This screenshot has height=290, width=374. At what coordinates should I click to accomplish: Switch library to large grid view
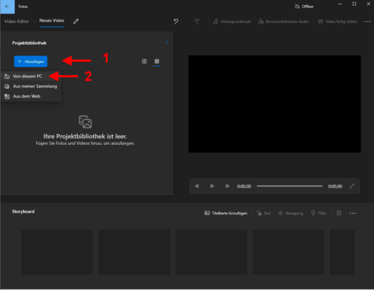(x=144, y=61)
